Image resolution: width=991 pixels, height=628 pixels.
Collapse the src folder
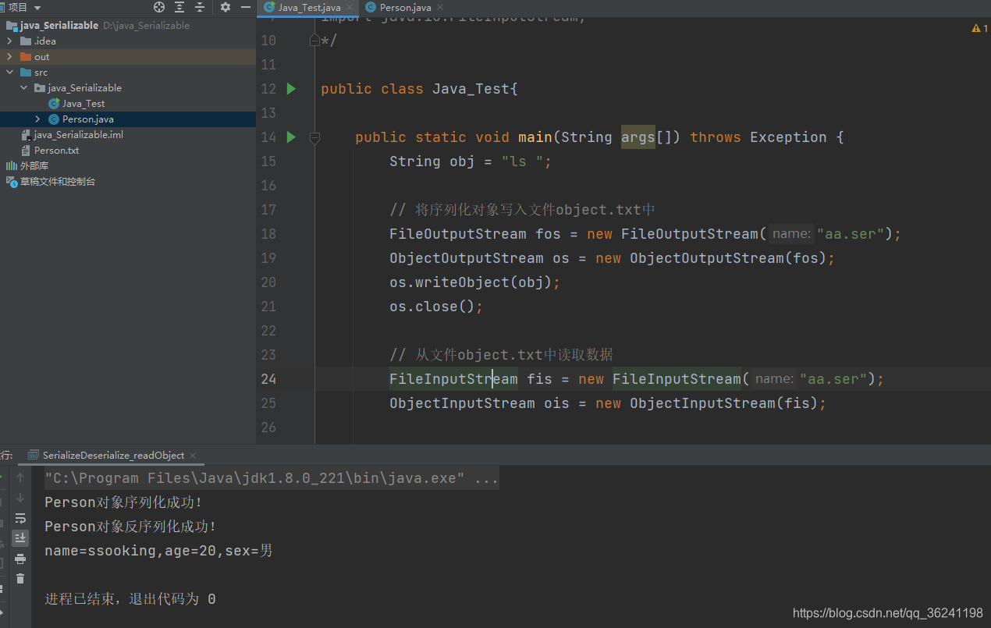click(x=9, y=72)
